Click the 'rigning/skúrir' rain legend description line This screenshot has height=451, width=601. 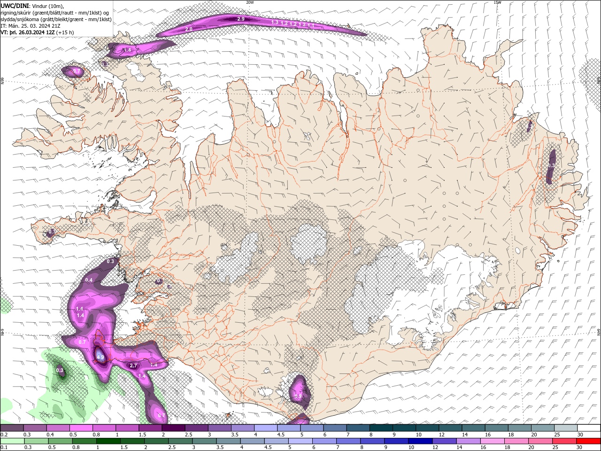tap(54, 12)
